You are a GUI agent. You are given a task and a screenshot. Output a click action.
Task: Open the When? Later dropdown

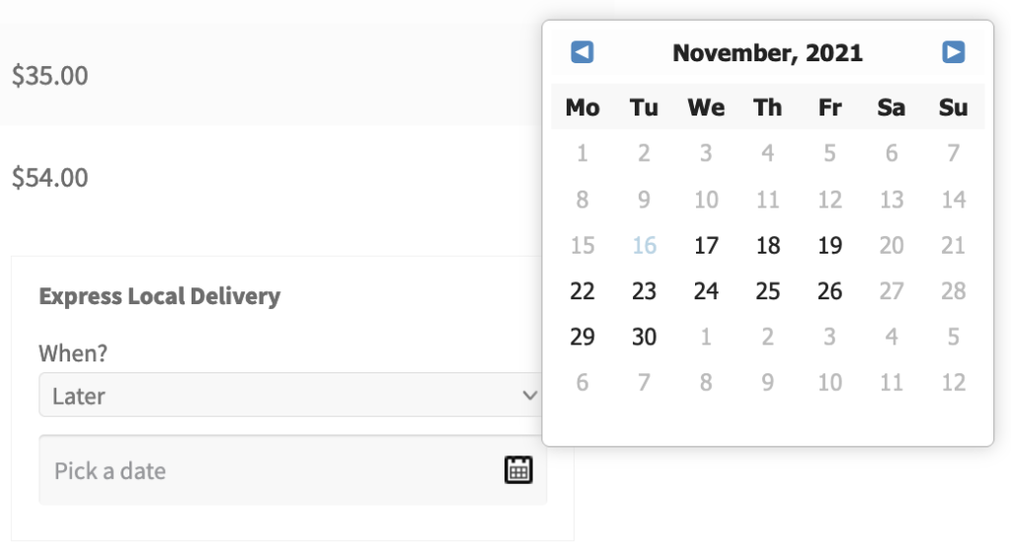pyautogui.click(x=290, y=395)
